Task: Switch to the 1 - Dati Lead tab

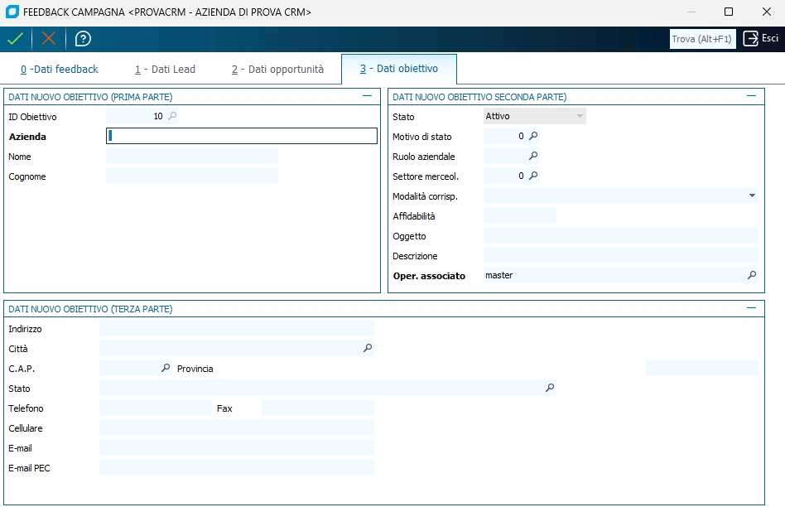Action: click(165, 69)
